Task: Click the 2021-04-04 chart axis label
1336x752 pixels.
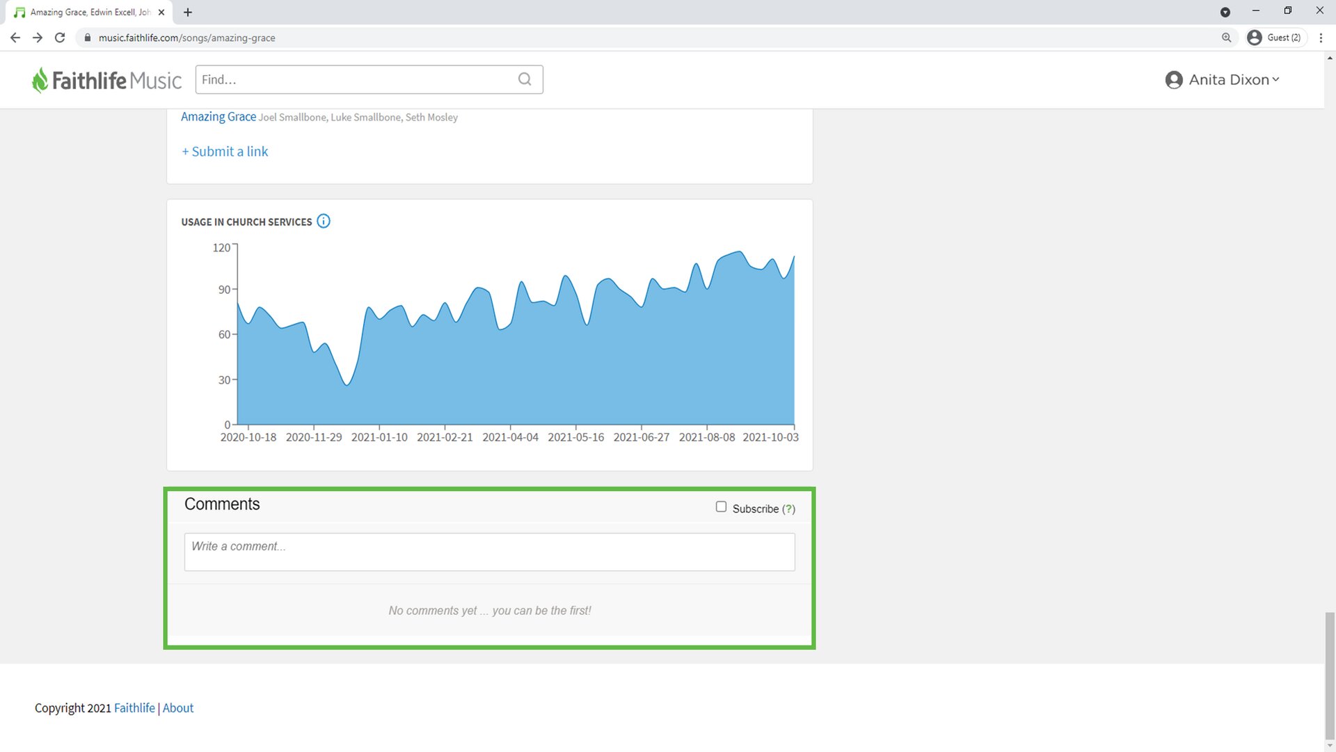Action: point(510,437)
